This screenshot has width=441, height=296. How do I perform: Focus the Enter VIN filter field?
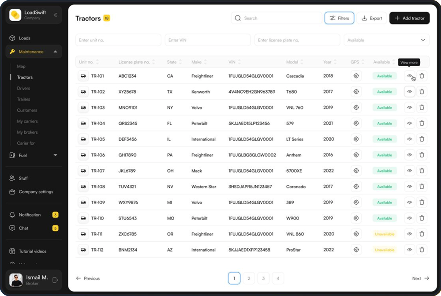(x=207, y=40)
